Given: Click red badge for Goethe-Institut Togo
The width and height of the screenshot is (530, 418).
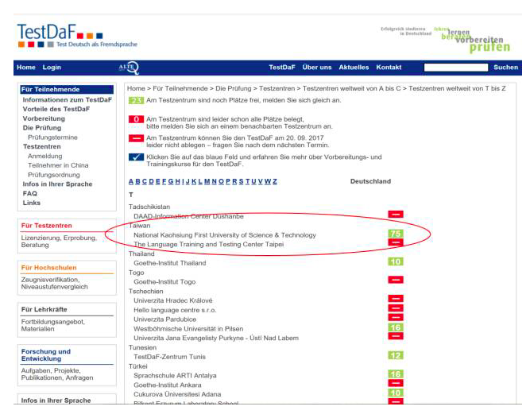Looking at the screenshot, I should point(396,280).
